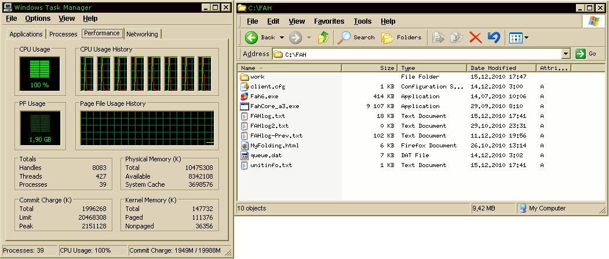Select the Performance tab

point(102,34)
